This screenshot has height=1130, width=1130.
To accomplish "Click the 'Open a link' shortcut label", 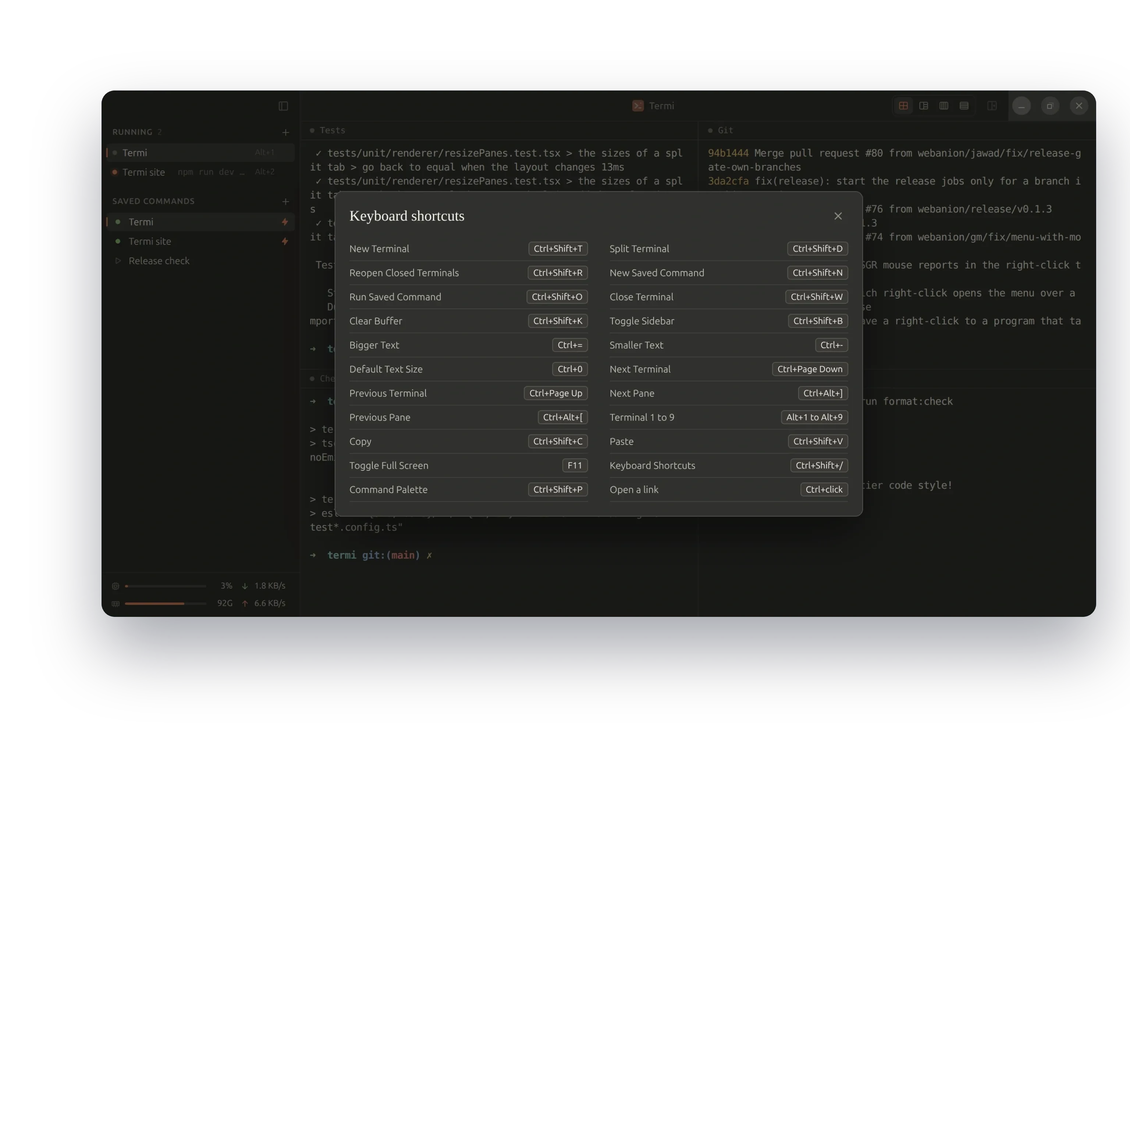I will [633, 490].
